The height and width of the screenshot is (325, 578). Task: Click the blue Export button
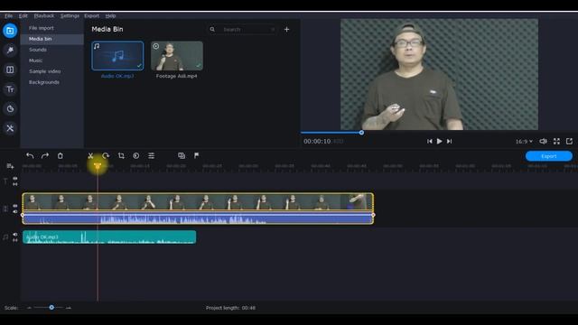[x=549, y=156]
